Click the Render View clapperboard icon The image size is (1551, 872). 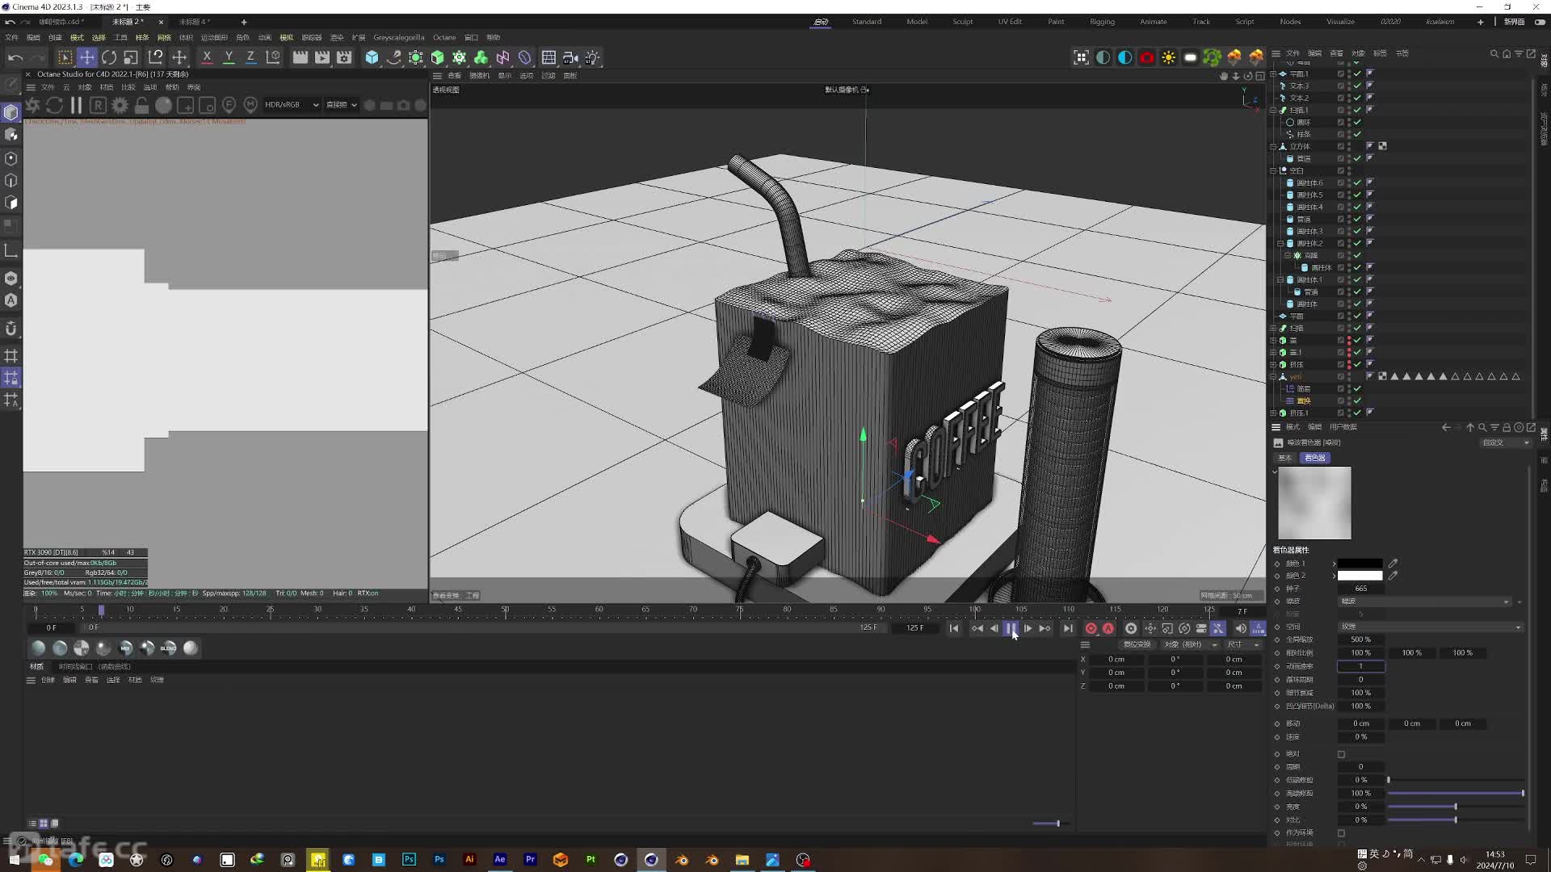coord(300,57)
